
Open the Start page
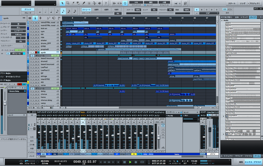point(232,3)
